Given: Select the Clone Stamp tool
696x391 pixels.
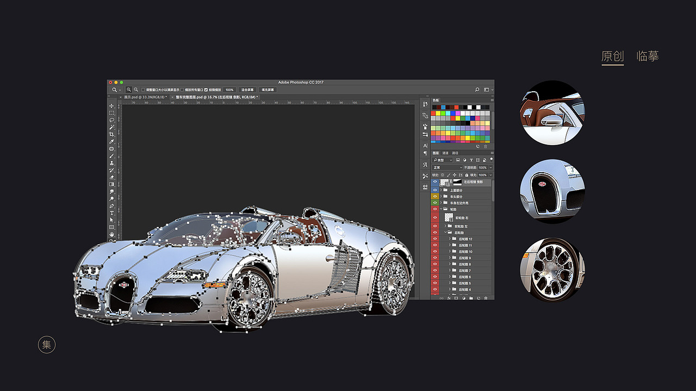Looking at the screenshot, I should pos(111,163).
